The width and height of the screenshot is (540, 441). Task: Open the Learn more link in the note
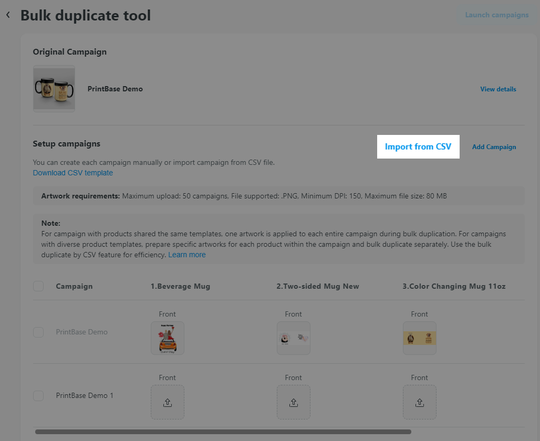[x=186, y=255]
